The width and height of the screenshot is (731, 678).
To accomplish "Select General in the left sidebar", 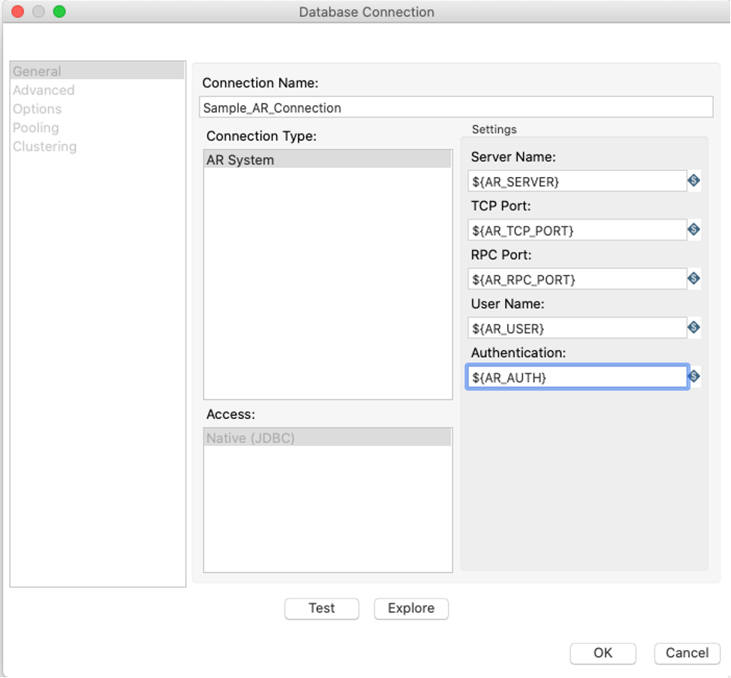I will tap(37, 71).
